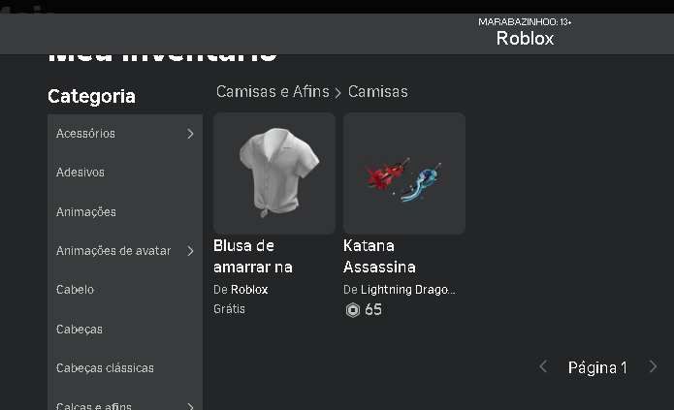The image size is (674, 410).
Task: Visit the Lightning Drago... creator link
Action: tap(407, 290)
